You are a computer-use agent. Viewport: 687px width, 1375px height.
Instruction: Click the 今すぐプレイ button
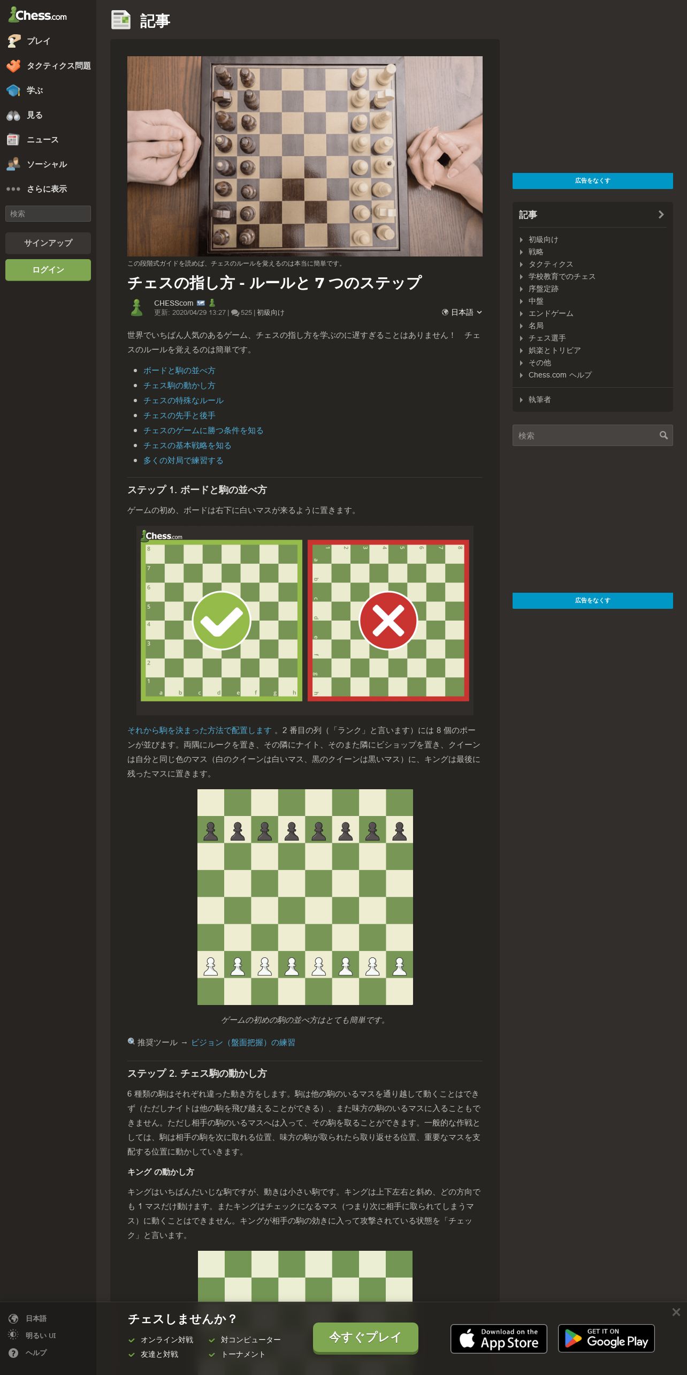tap(365, 1338)
